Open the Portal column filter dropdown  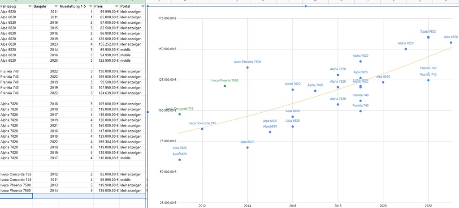(x=143, y=6)
